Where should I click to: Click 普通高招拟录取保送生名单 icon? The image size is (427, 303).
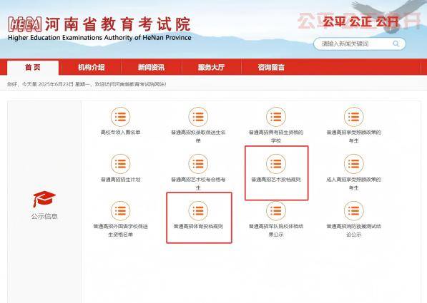click(198, 117)
